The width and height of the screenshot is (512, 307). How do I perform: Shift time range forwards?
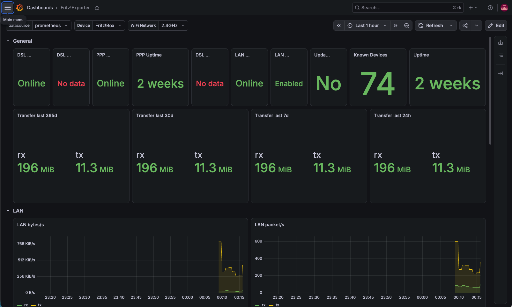[x=396, y=26]
